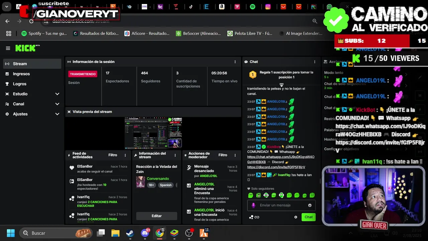Click the gift subscription rank badge in chat
The width and height of the screenshot is (428, 241).
pos(253,75)
